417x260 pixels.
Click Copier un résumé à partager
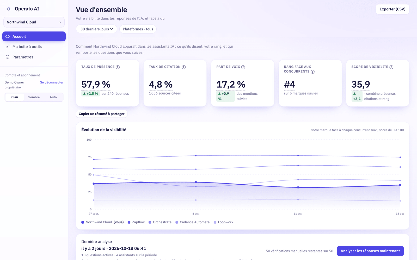(102, 114)
